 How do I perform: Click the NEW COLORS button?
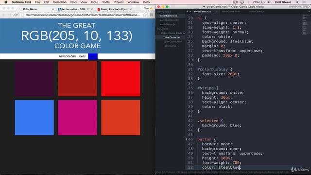pos(67,56)
